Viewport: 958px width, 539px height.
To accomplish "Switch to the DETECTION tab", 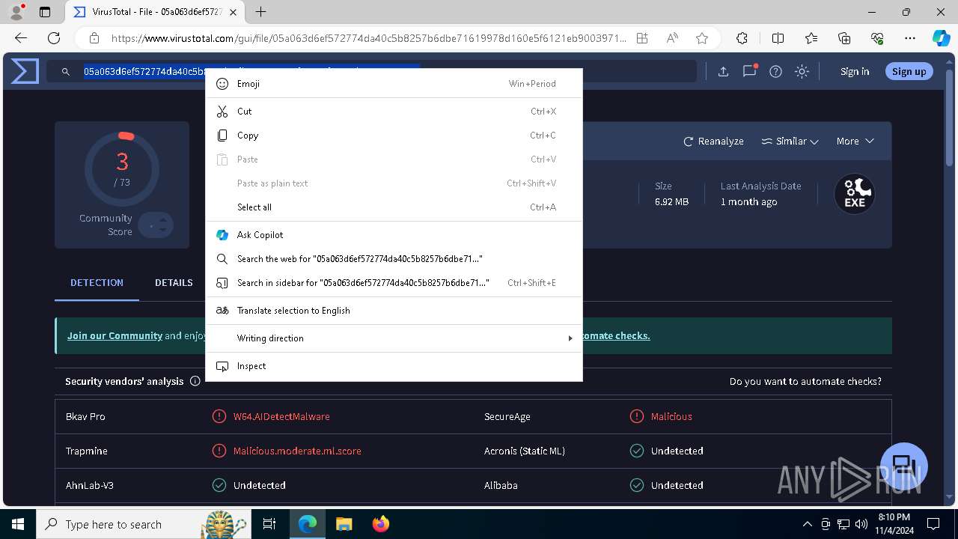I will (97, 283).
